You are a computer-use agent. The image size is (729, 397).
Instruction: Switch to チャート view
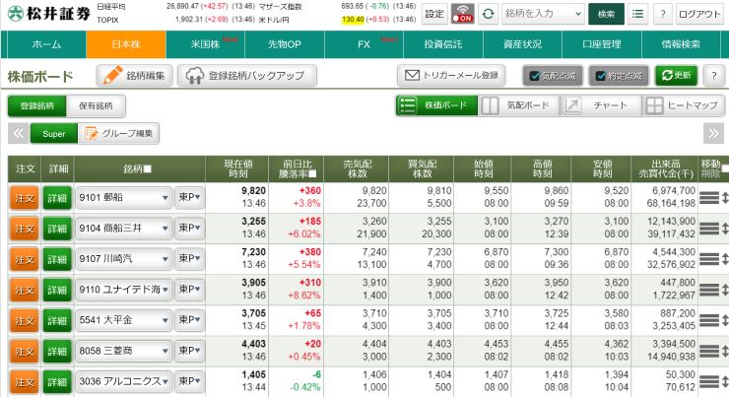[x=601, y=105]
